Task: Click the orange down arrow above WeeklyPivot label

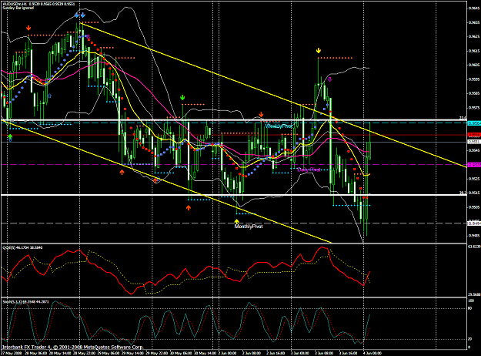Action: pyautogui.click(x=261, y=115)
